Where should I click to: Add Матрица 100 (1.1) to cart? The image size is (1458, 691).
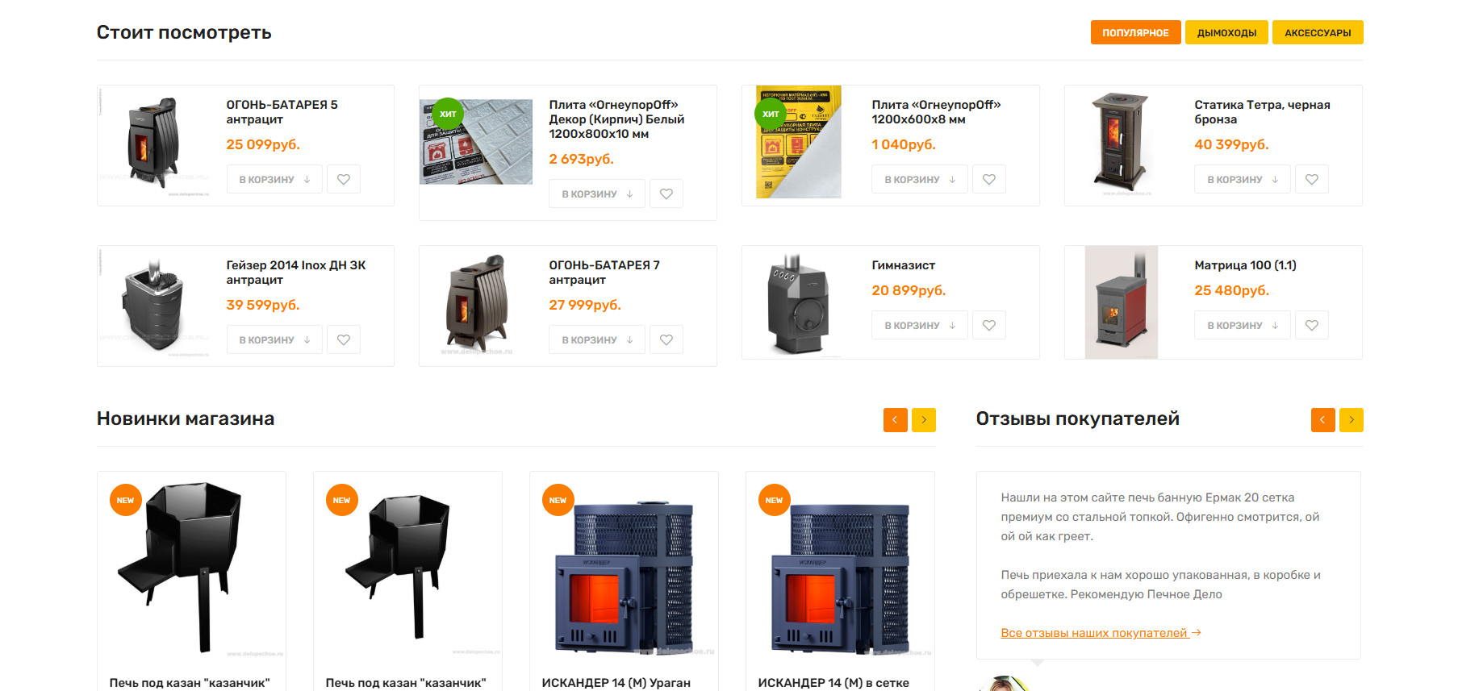(x=1243, y=325)
